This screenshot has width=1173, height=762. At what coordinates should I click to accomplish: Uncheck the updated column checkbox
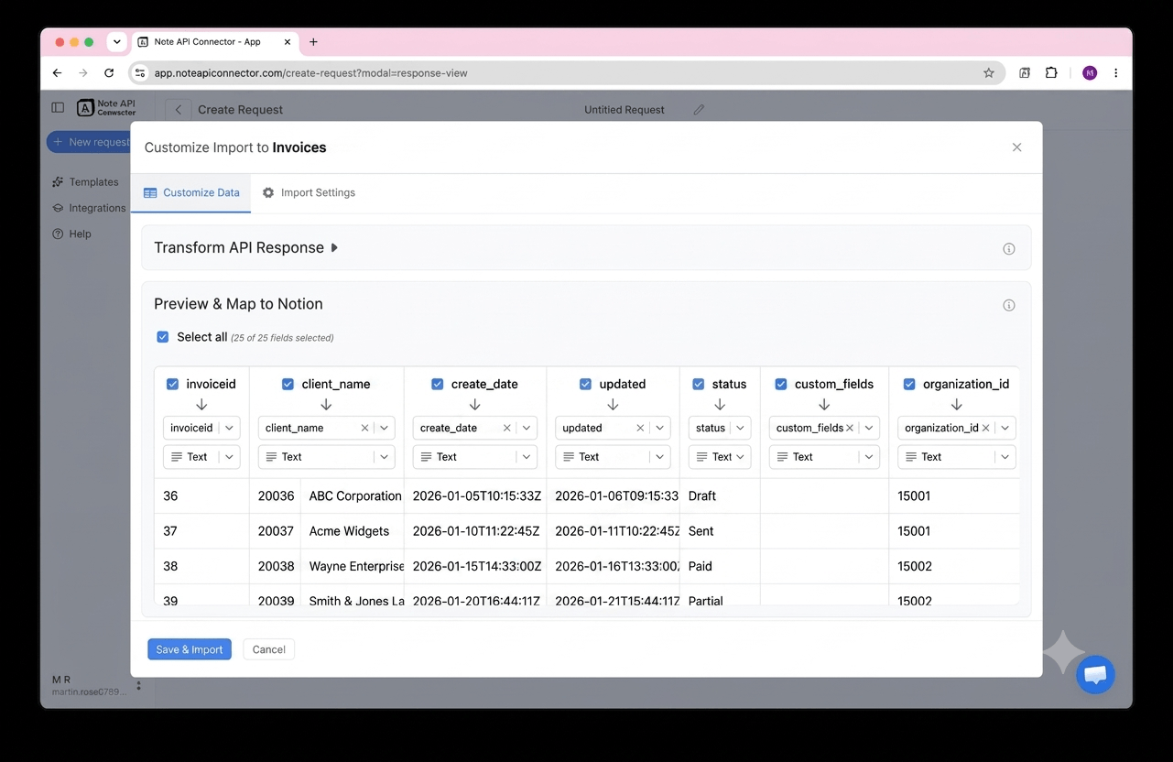pos(585,385)
